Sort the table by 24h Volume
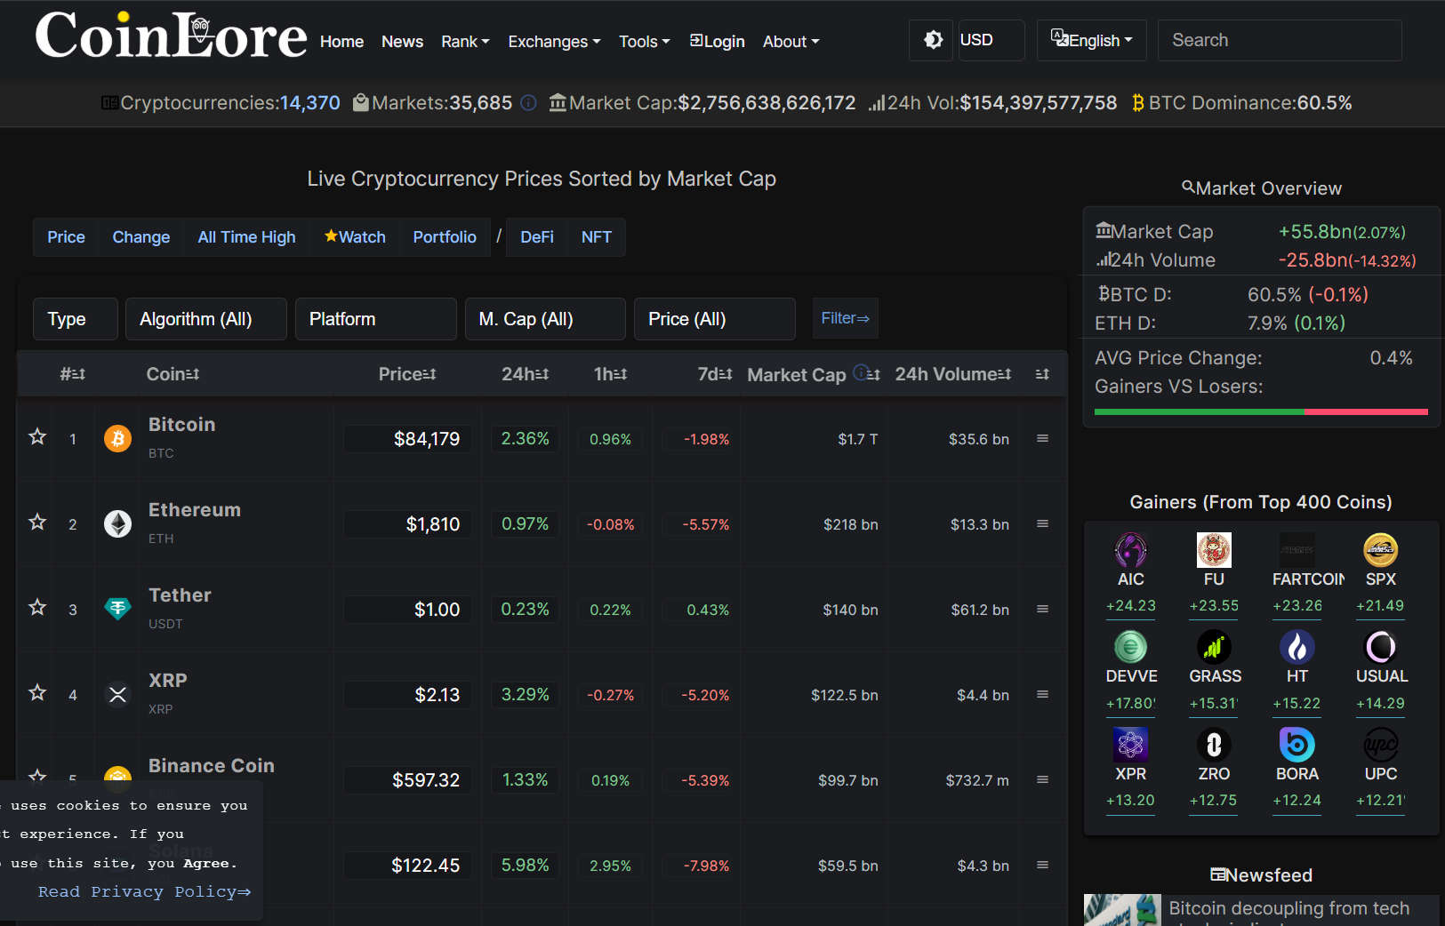Viewport: 1445px width, 926px height. [x=952, y=374]
